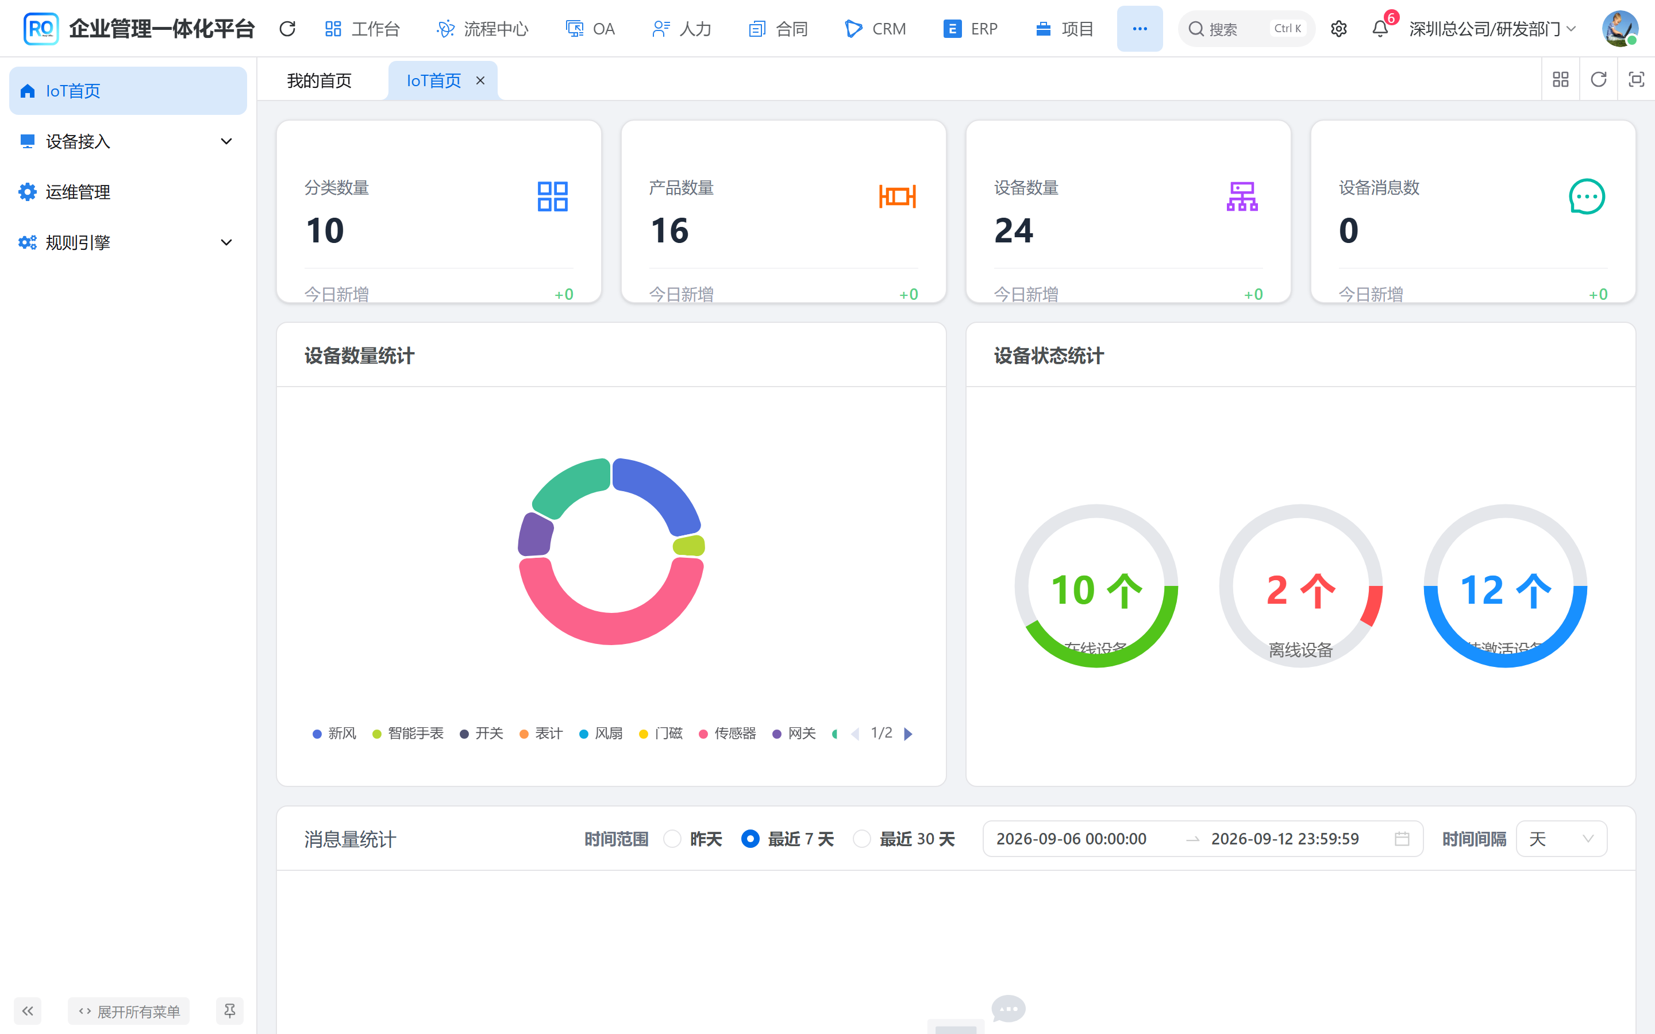
Task: Toggle the 传感器 legend item
Action: click(x=727, y=733)
